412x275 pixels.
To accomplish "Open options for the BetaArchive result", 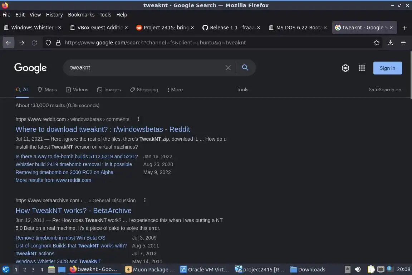I will (144, 200).
